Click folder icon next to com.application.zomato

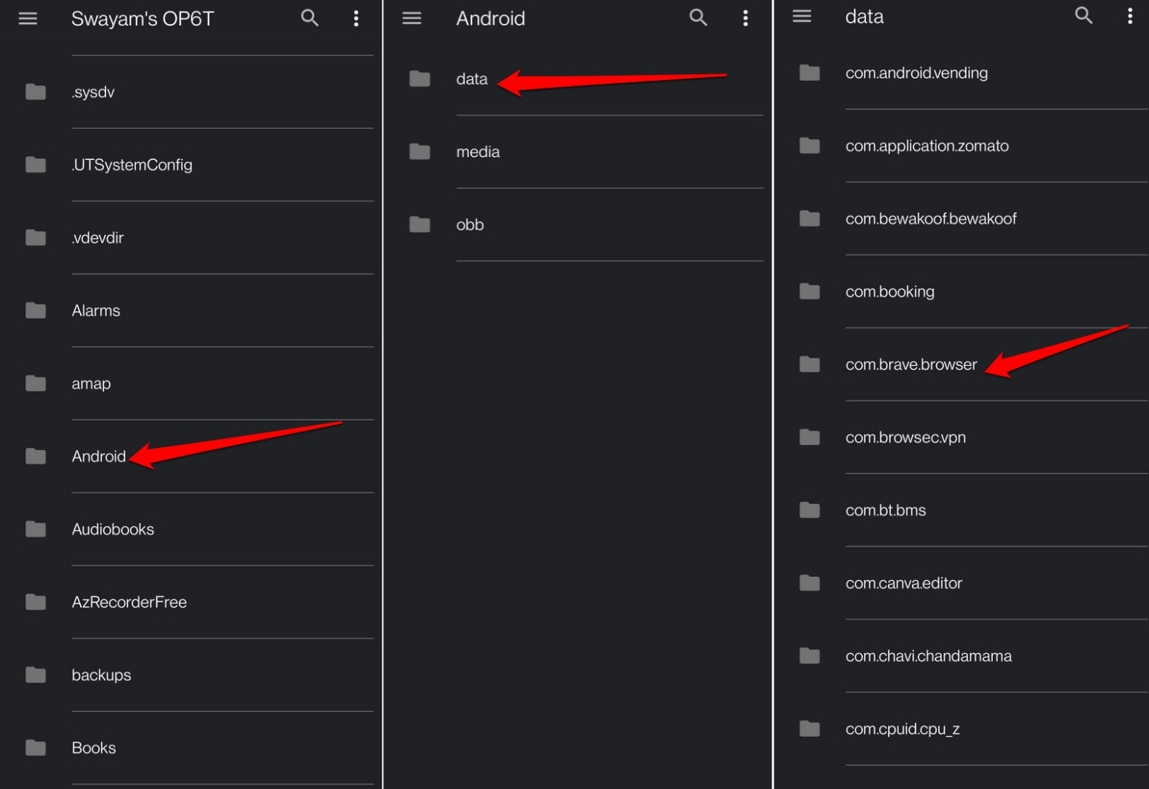click(x=809, y=145)
